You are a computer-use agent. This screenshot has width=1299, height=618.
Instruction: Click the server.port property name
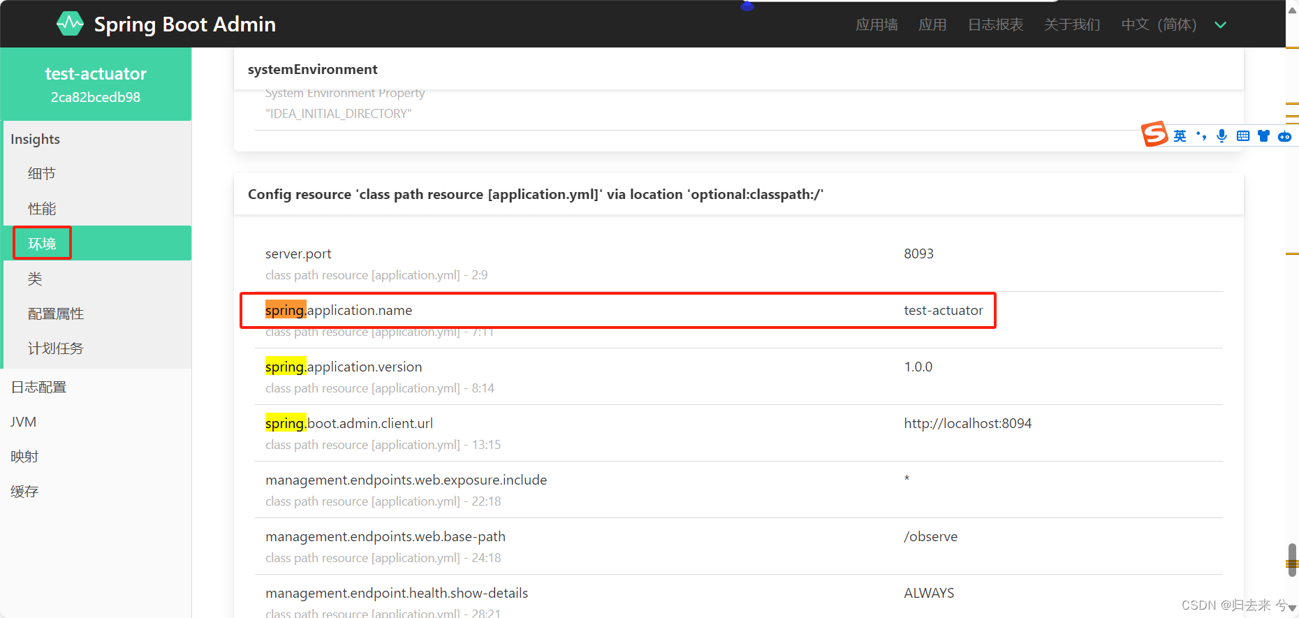pos(298,253)
